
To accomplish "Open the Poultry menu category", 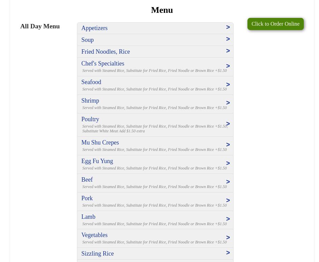I will point(90,119).
